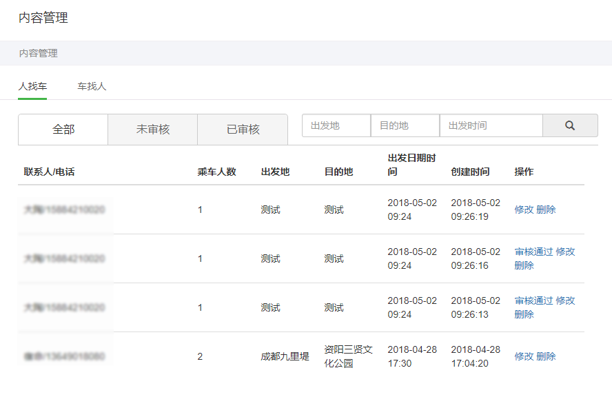The height and width of the screenshot is (408, 612).
Task: Switch to the 车找人 tab
Action: [x=92, y=87]
